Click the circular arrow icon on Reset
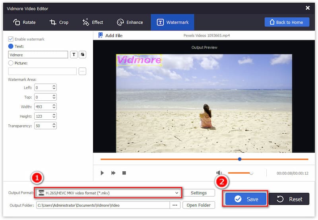Screen dimensions: 318x220 tap(280, 199)
